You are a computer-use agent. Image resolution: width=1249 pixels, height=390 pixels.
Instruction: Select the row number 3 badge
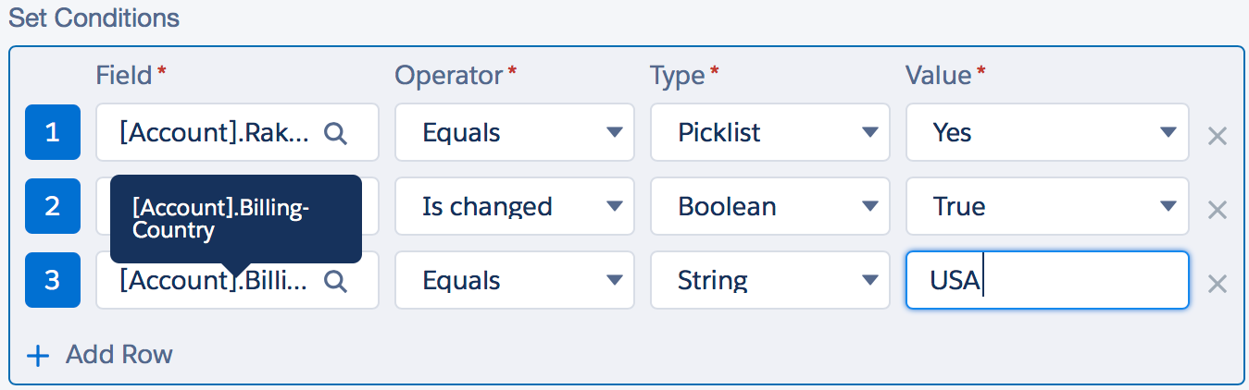52,280
